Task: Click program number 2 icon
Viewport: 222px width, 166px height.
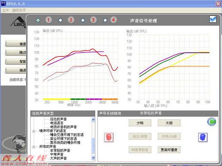Action: pos(71,20)
